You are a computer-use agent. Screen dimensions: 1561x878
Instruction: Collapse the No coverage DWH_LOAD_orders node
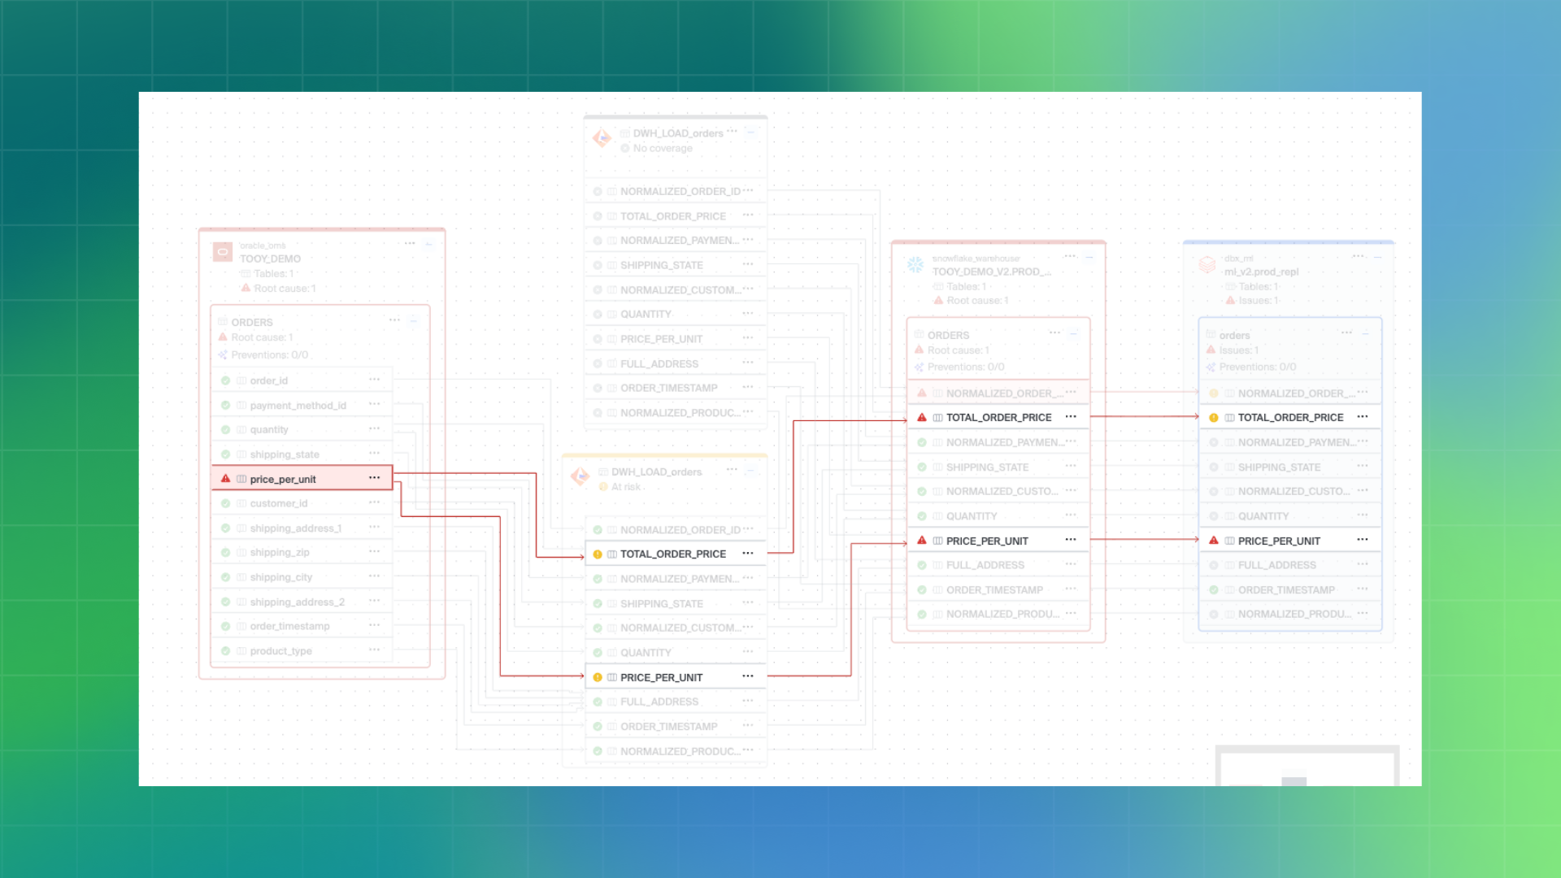pyautogui.click(x=751, y=132)
